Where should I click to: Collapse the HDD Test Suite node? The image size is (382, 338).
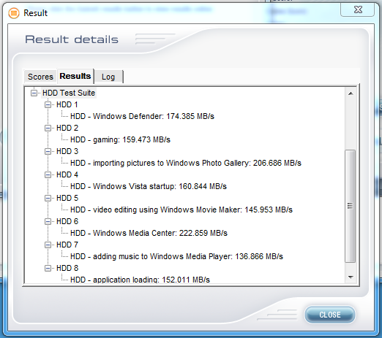click(x=34, y=93)
